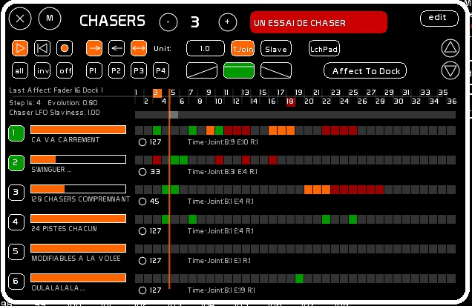
Task: Start chaser playback with play icon
Action: [20, 48]
